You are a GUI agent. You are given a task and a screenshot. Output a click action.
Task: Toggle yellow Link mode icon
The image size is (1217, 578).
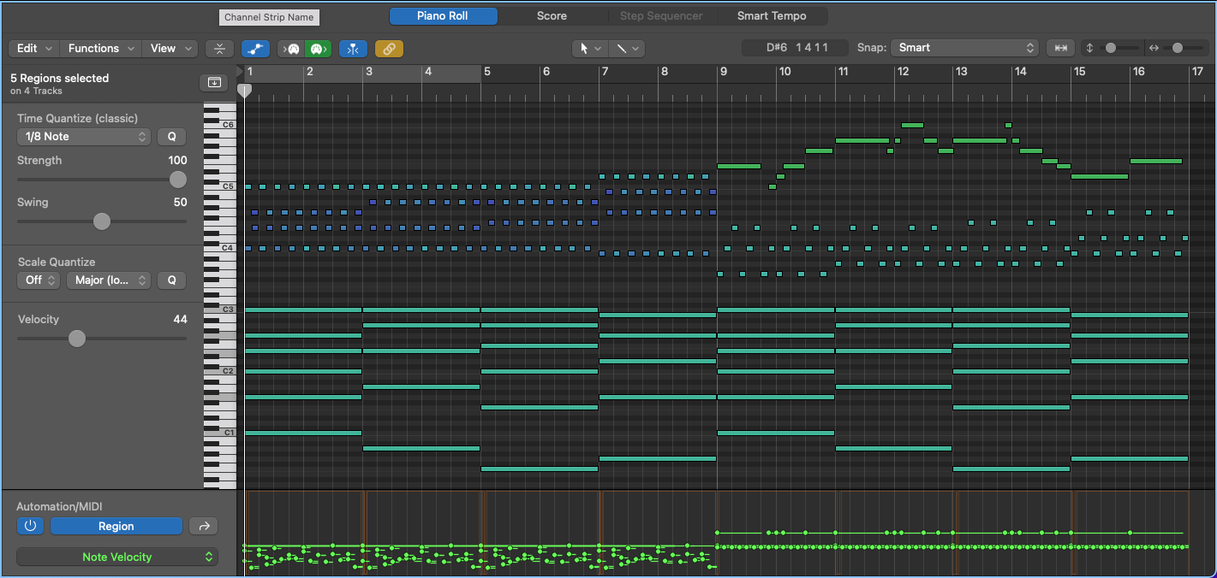tap(389, 49)
